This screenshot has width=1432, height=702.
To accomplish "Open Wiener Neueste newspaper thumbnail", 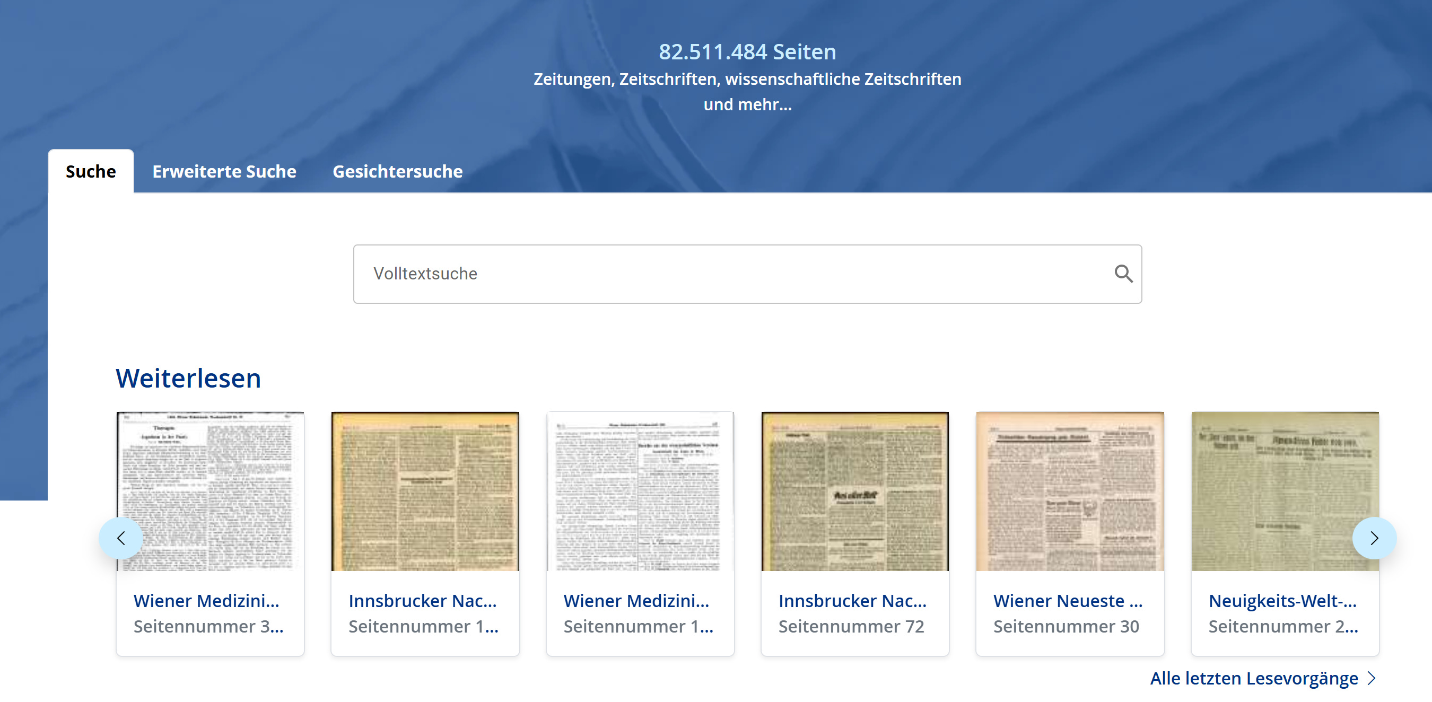I will click(x=1070, y=492).
